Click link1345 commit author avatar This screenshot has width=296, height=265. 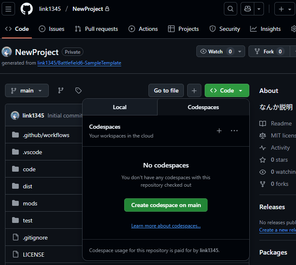coord(15,115)
